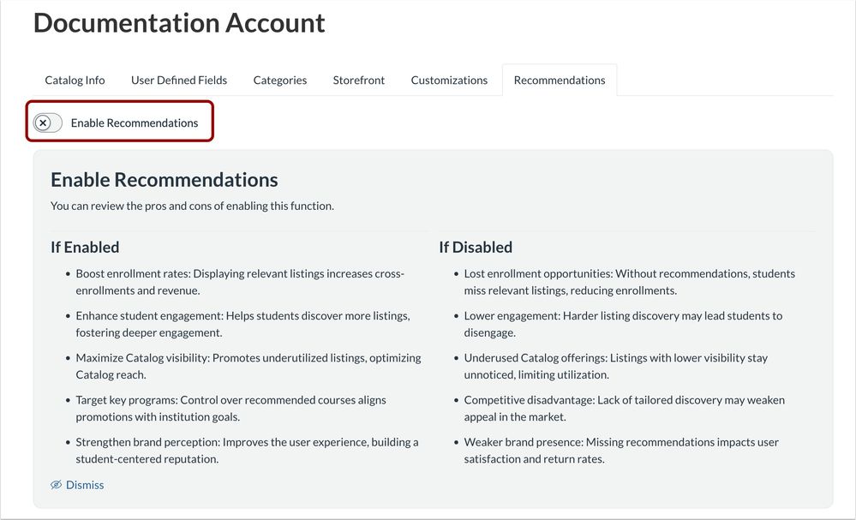Click the Target key programs bullet
856x520 pixels.
(x=230, y=408)
